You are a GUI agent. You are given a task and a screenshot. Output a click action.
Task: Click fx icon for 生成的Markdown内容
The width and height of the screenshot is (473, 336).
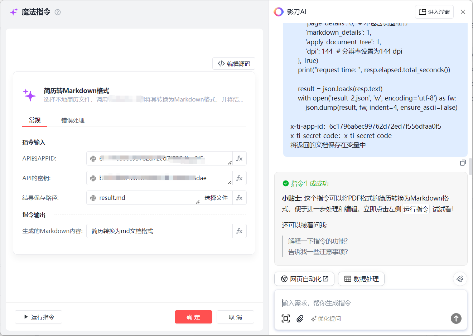(240, 231)
